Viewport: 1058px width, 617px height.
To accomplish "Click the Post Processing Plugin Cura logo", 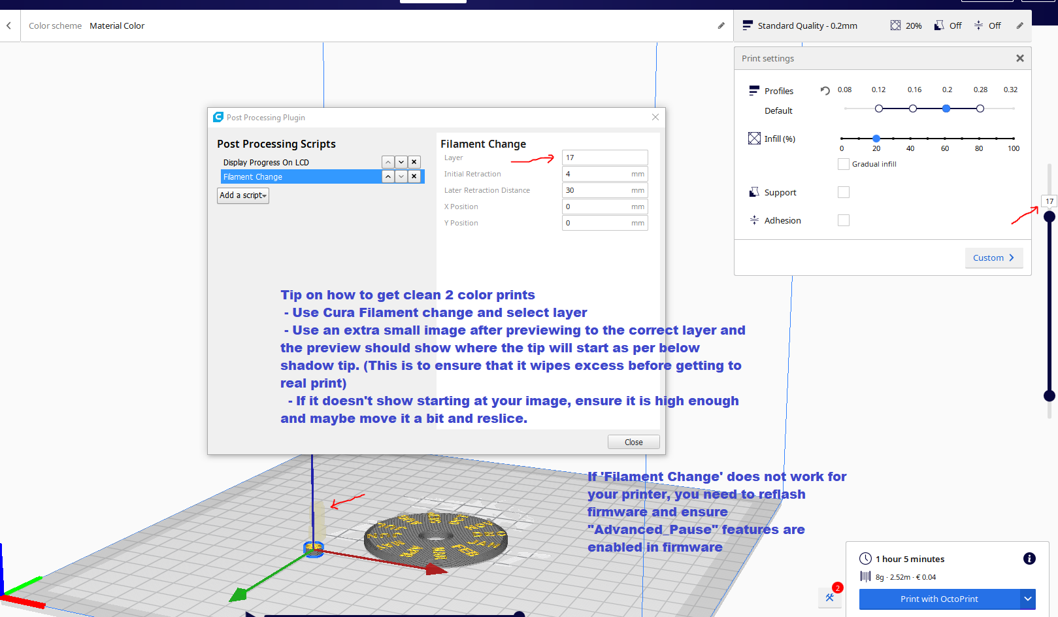I will click(218, 117).
